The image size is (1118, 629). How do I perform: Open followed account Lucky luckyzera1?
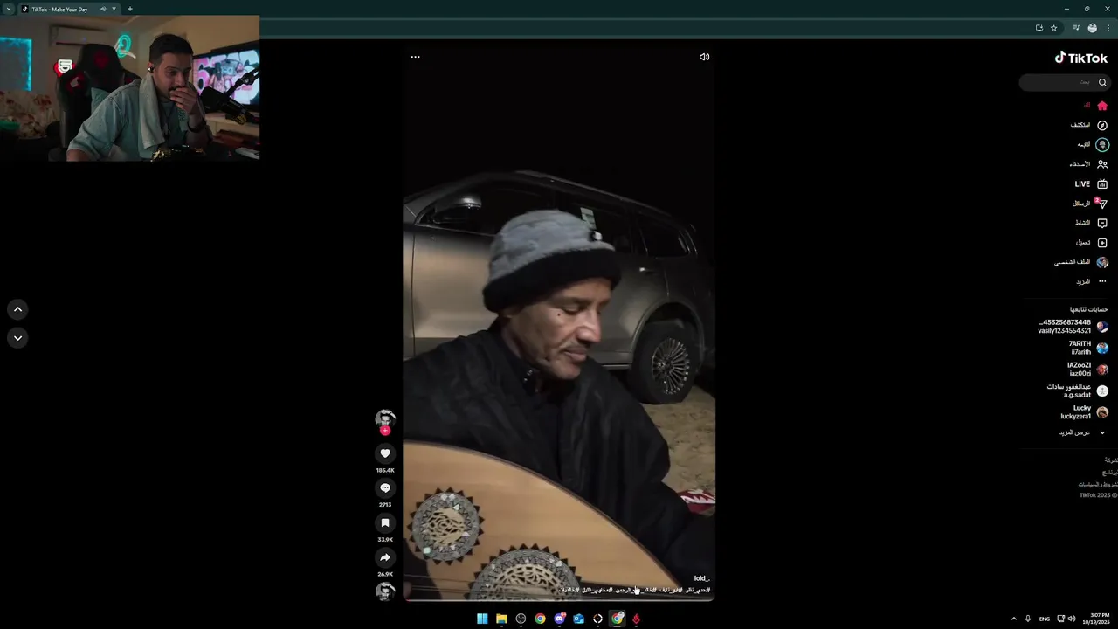pyautogui.click(x=1084, y=412)
